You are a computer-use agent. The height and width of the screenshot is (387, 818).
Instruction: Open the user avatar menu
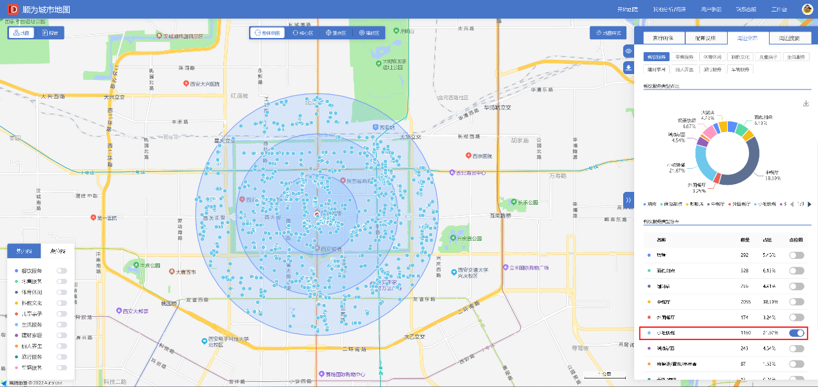click(x=807, y=9)
